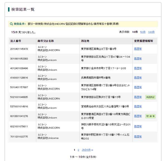The width and height of the screenshot is (167, 161).
Task: Select corporate number 4012401039496
Action: click(19, 68)
